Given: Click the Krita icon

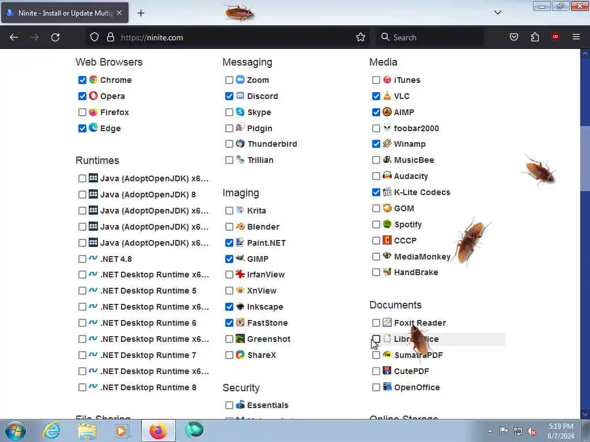Looking at the screenshot, I should [x=240, y=211].
